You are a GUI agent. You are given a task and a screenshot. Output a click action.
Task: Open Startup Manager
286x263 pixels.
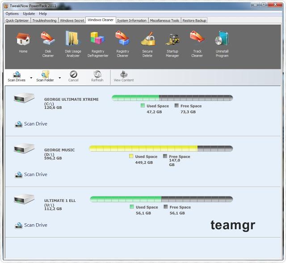point(172,44)
